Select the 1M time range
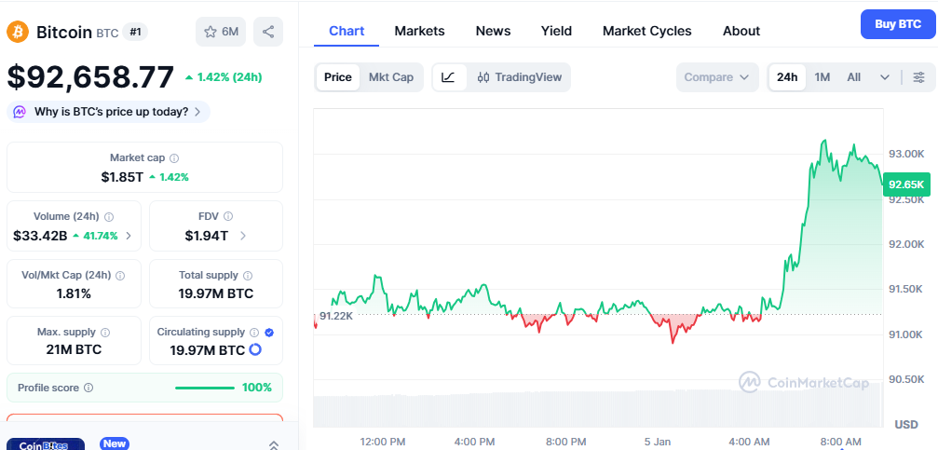Image resolution: width=938 pixels, height=450 pixels. pyautogui.click(x=822, y=77)
